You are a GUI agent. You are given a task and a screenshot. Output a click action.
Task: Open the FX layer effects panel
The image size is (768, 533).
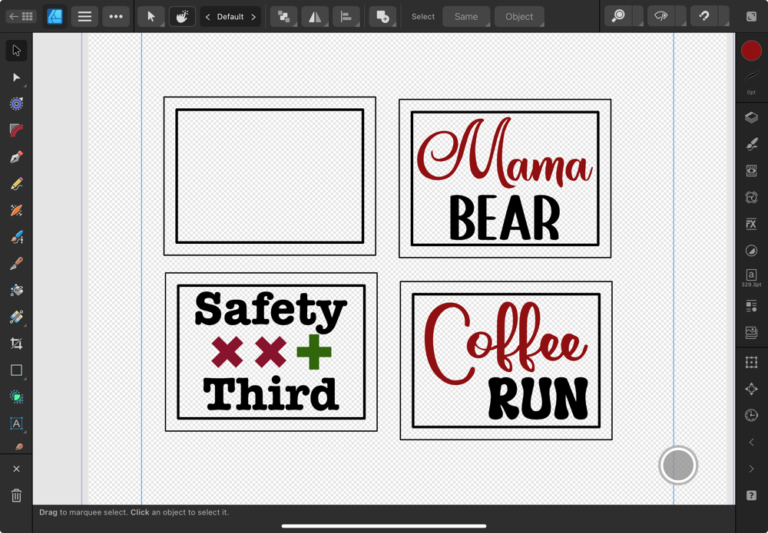751,224
